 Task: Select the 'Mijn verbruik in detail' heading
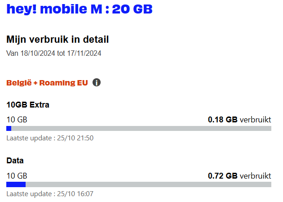pyautogui.click(x=57, y=40)
